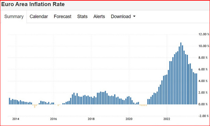Image resolution: width=210 pixels, height=126 pixels.
Task: Switch to the Calendar tab
Action: (x=39, y=16)
